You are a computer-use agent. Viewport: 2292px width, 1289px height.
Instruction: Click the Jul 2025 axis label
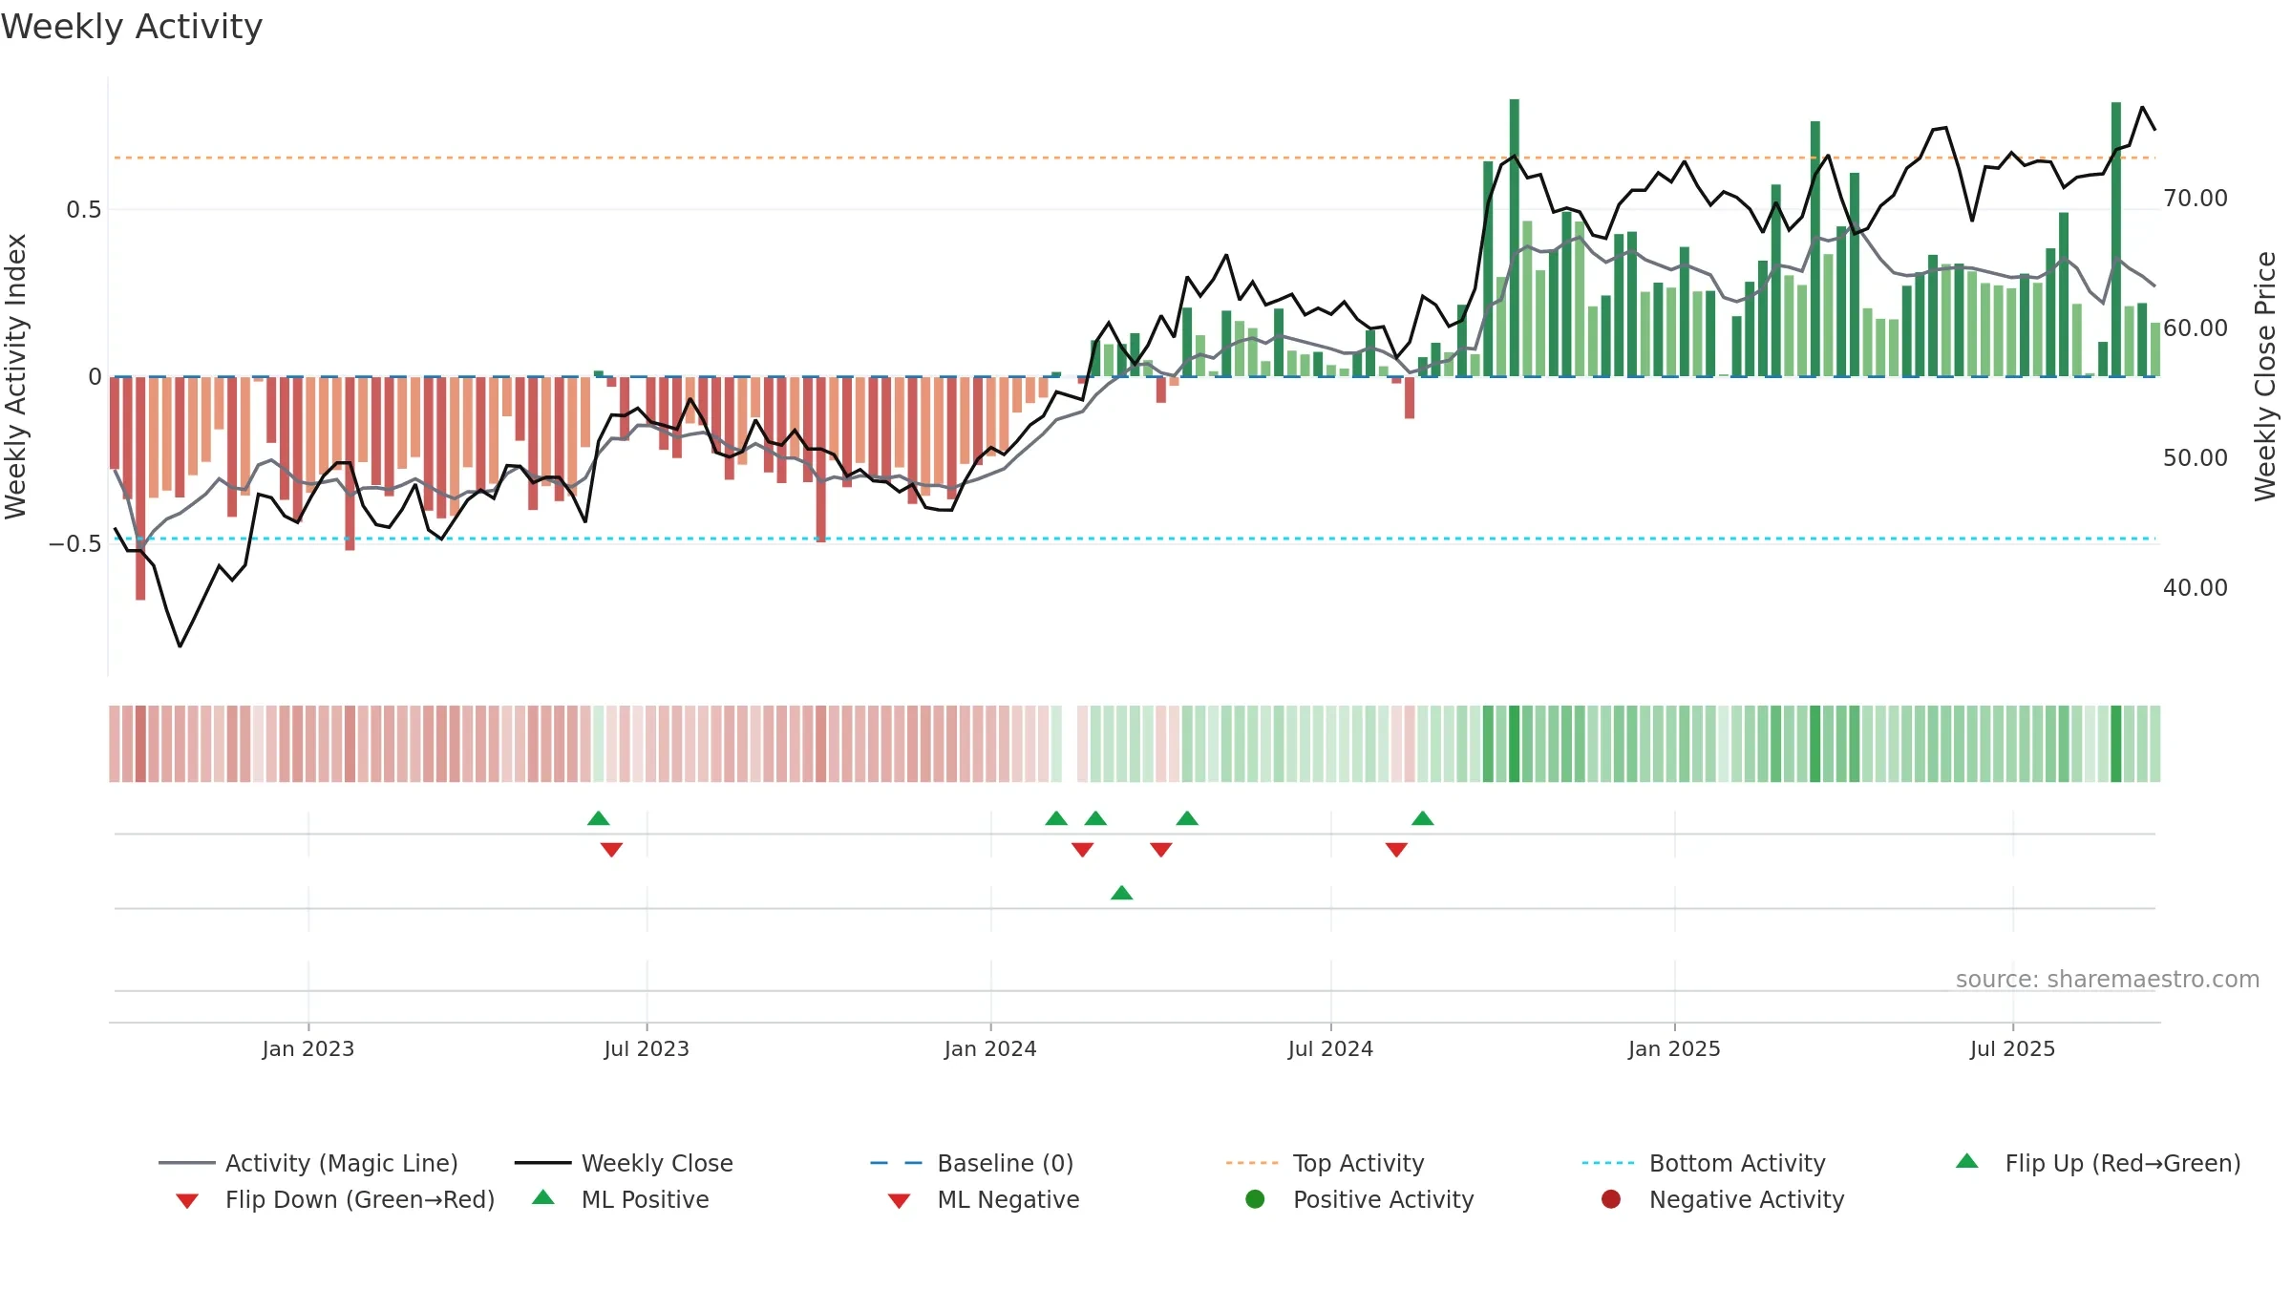coord(2012,1048)
